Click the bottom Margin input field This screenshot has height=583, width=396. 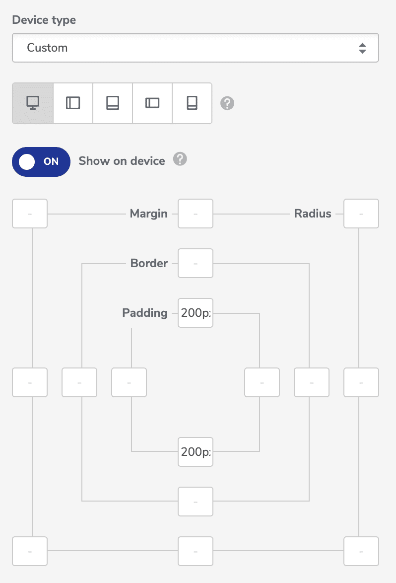(195, 551)
